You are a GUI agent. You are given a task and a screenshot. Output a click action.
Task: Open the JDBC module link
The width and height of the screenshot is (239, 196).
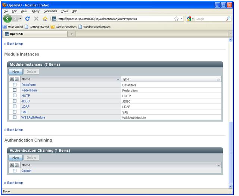pos(25,101)
